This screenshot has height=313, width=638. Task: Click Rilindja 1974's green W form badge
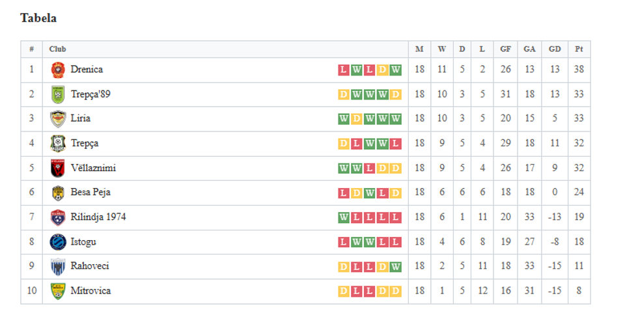[344, 218]
